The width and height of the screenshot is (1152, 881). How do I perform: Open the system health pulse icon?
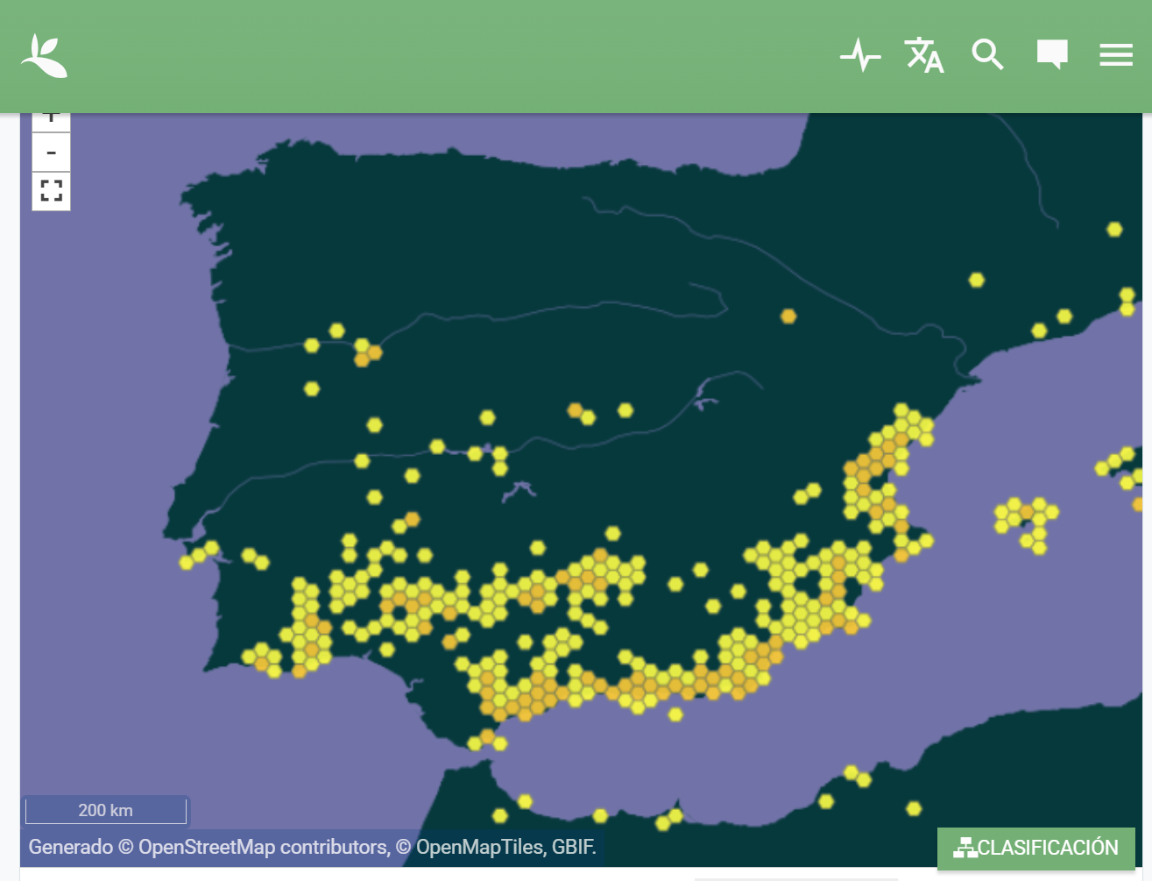(860, 55)
